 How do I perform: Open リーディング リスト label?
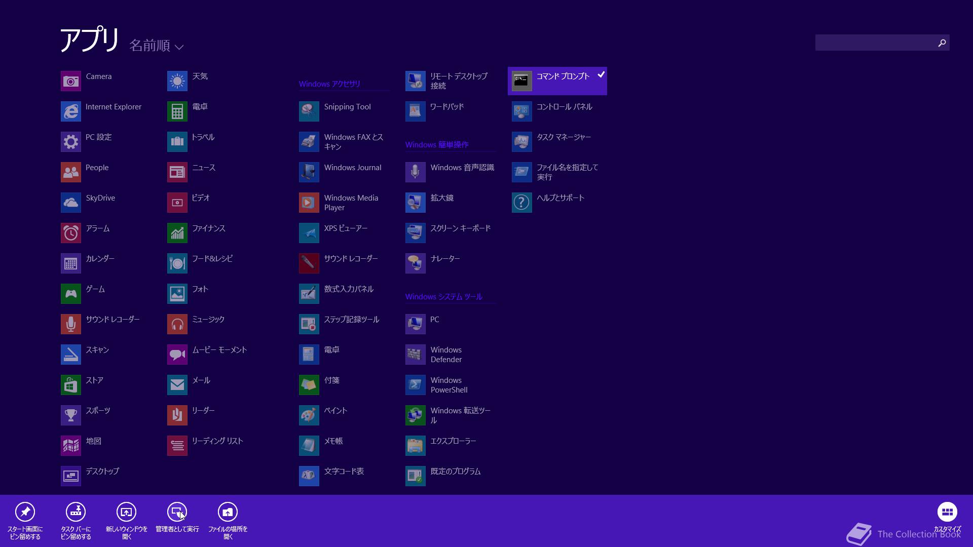tap(218, 441)
